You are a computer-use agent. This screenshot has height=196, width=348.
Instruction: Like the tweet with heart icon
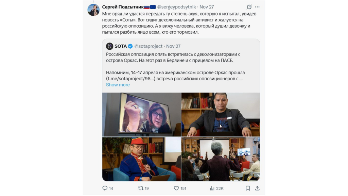[x=176, y=188]
